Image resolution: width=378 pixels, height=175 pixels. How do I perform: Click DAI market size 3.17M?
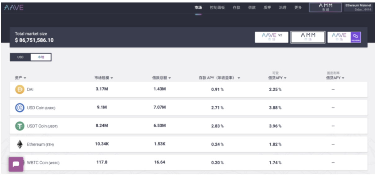[x=102, y=89]
